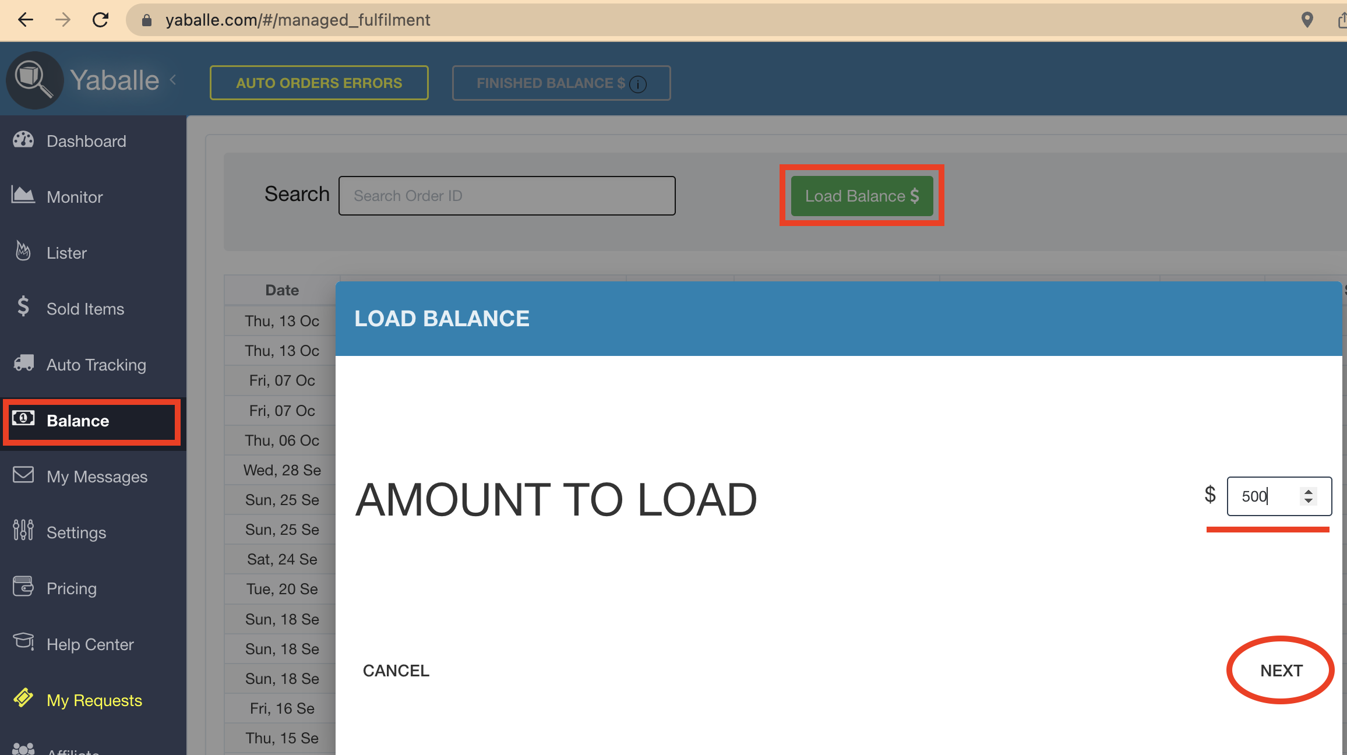Click the Help Center graduation cap icon
This screenshot has width=1347, height=755.
[23, 641]
